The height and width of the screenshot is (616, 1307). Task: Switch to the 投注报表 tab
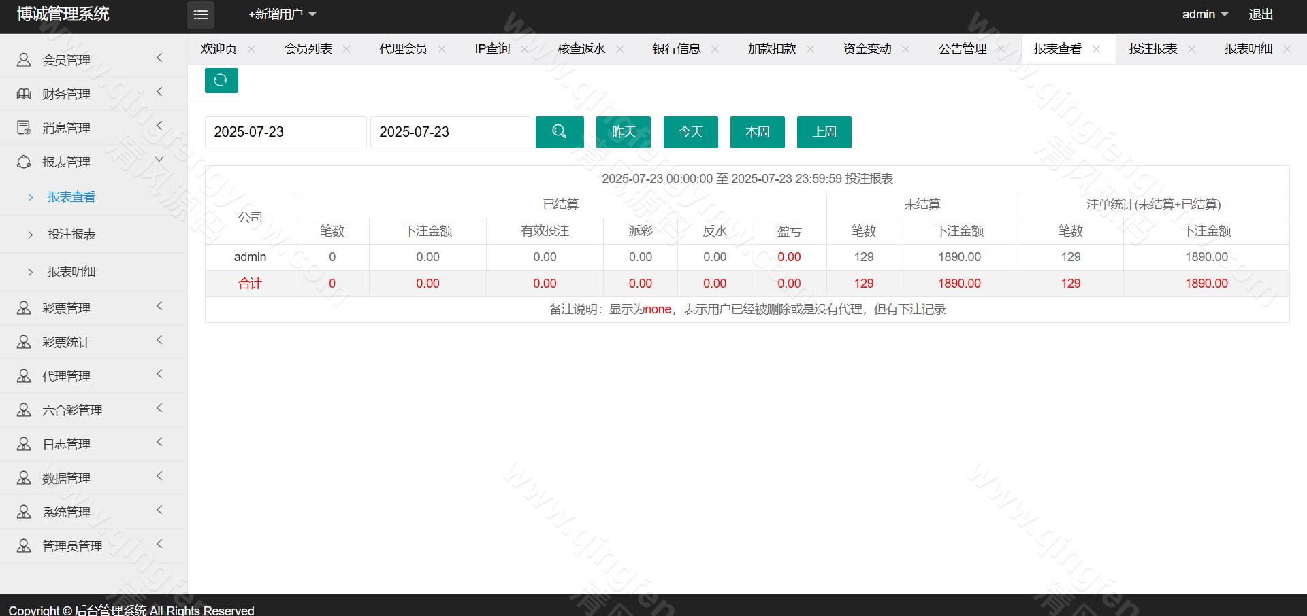1152,49
